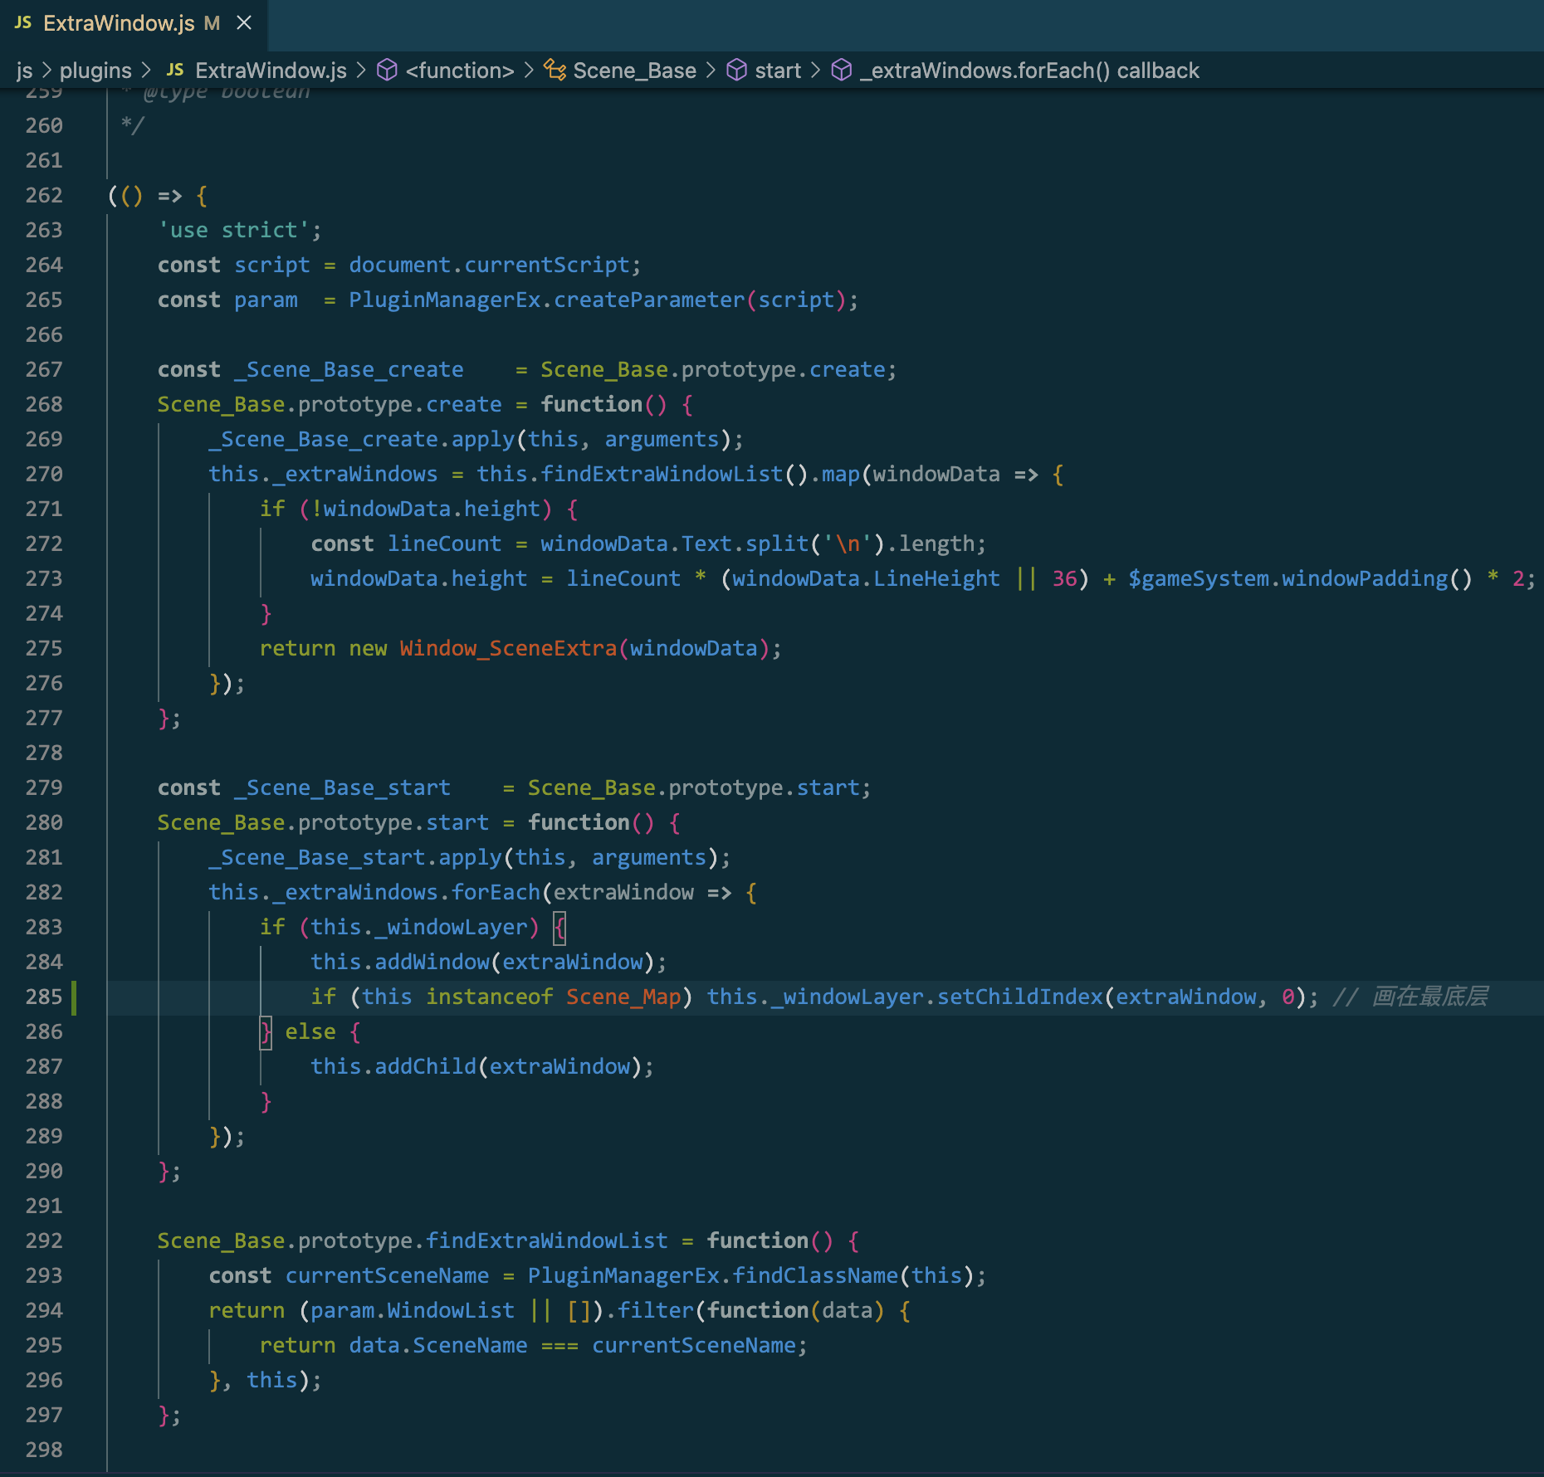The width and height of the screenshot is (1544, 1477).
Task: Open the Scene_Base breadcrumb item
Action: coord(634,71)
